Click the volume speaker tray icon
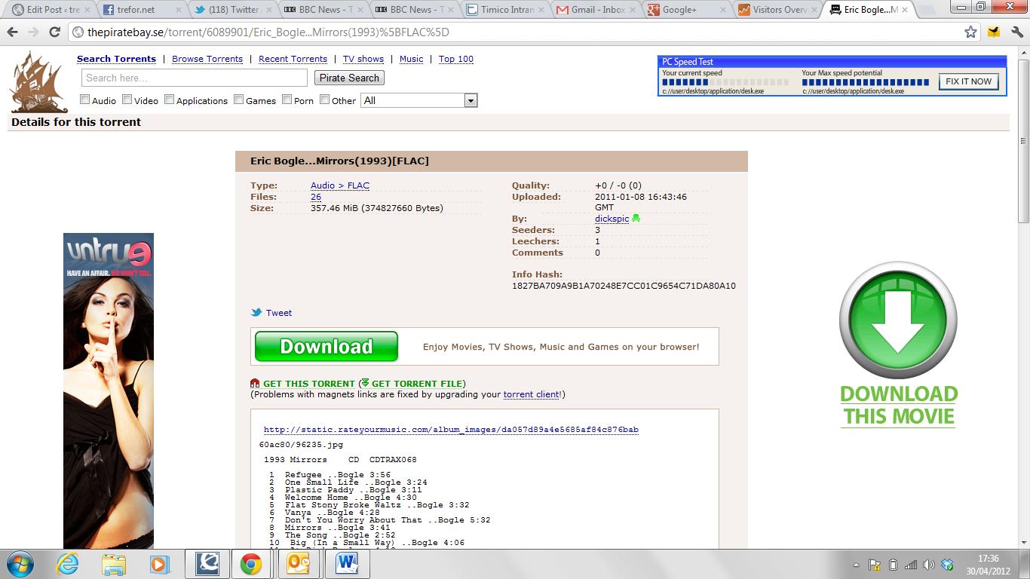 (x=928, y=565)
